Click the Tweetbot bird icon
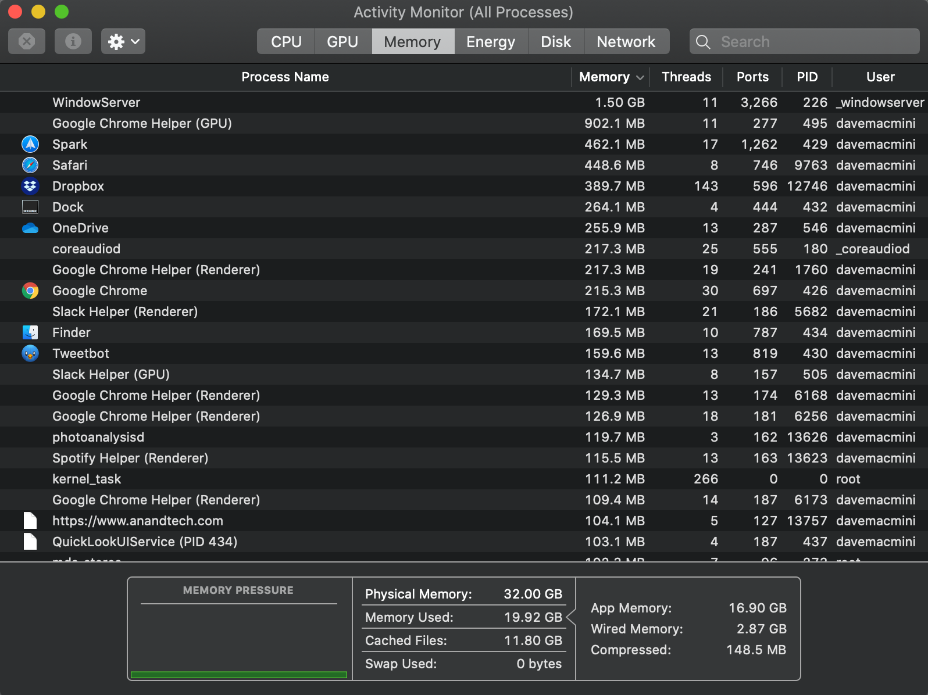This screenshot has height=695, width=928. 30,353
